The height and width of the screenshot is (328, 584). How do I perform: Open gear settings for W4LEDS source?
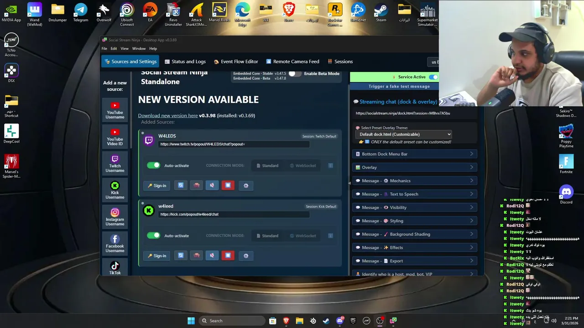(x=246, y=185)
